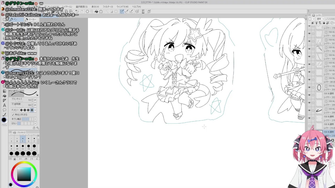Open the 通常 blending mode dropdown
The image size is (335, 188).
click(320, 19)
